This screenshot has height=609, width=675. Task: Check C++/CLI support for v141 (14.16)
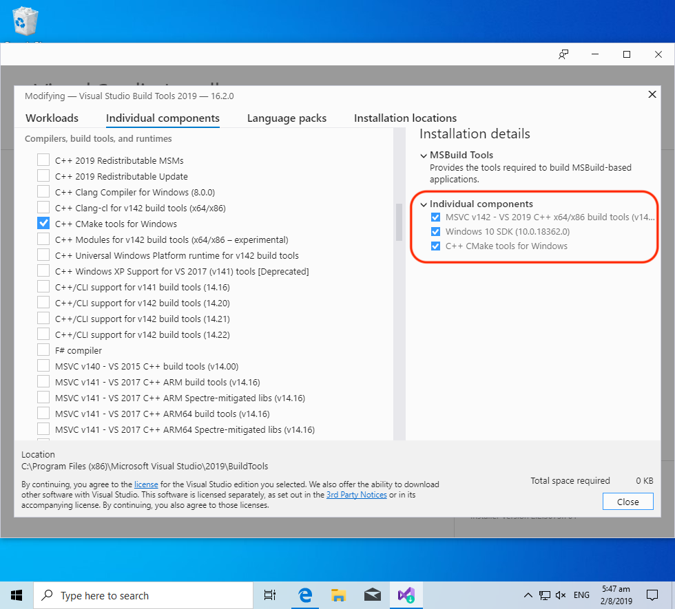[43, 287]
